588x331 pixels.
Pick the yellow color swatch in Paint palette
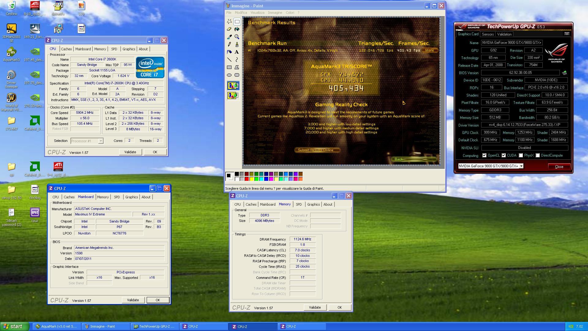point(251,179)
